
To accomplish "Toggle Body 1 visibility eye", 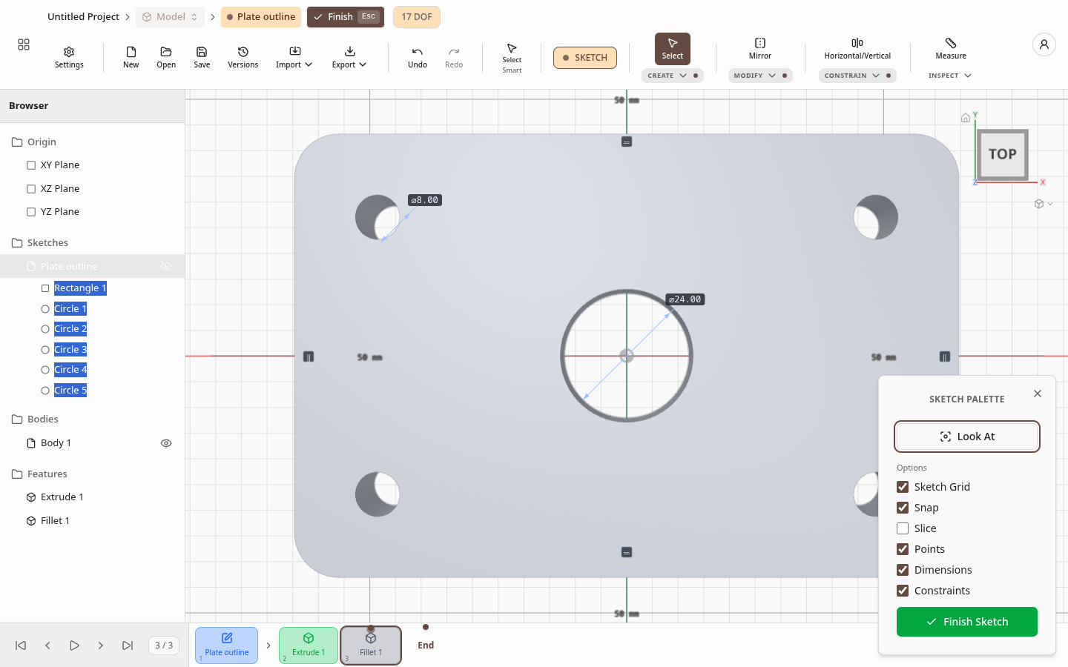I will (166, 443).
